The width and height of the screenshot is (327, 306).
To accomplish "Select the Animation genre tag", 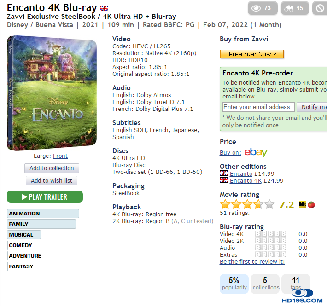I will coord(43,214).
